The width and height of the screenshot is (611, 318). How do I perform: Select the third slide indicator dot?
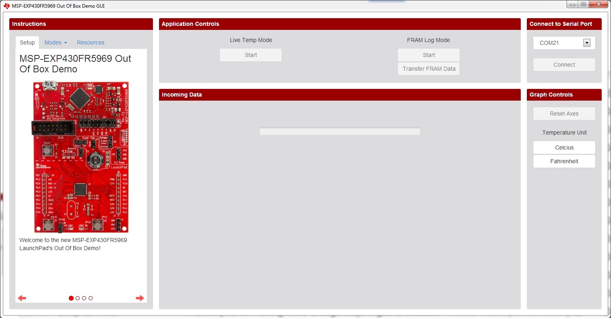tap(84, 298)
